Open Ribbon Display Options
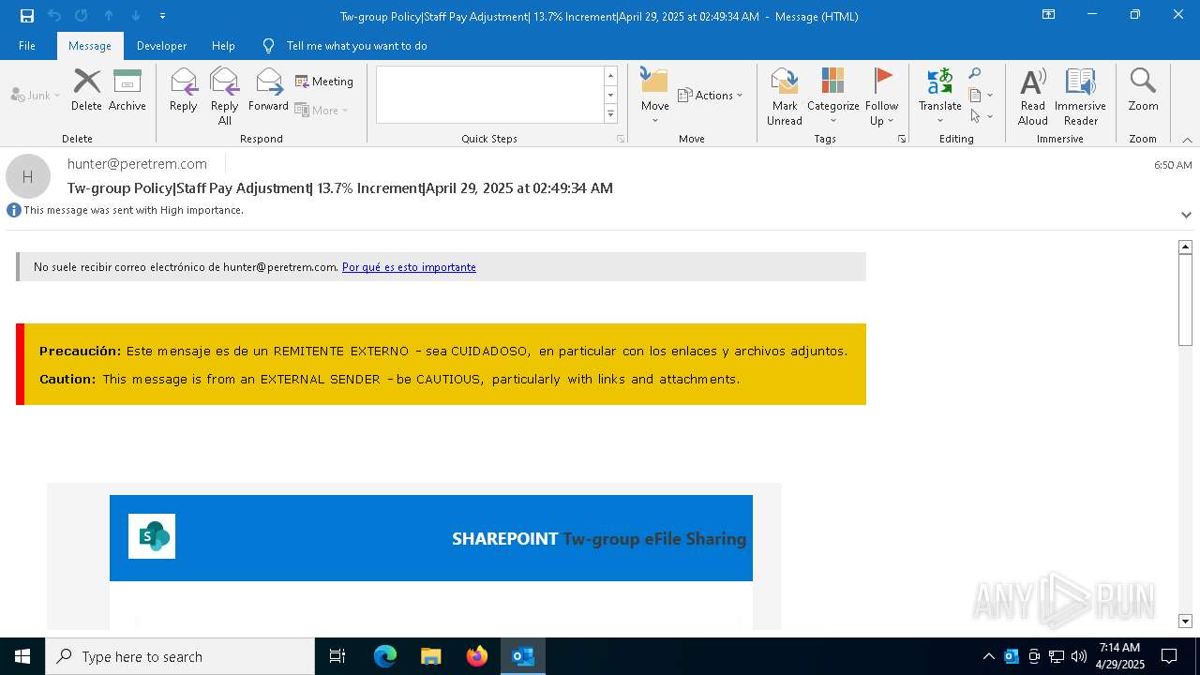1200x675 pixels. pos(1048,14)
